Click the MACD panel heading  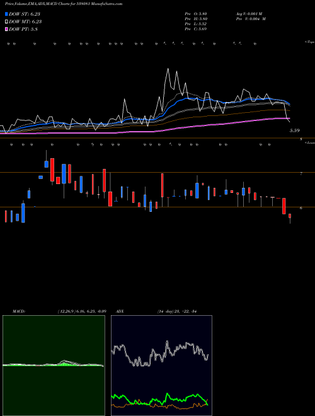click(x=19, y=311)
